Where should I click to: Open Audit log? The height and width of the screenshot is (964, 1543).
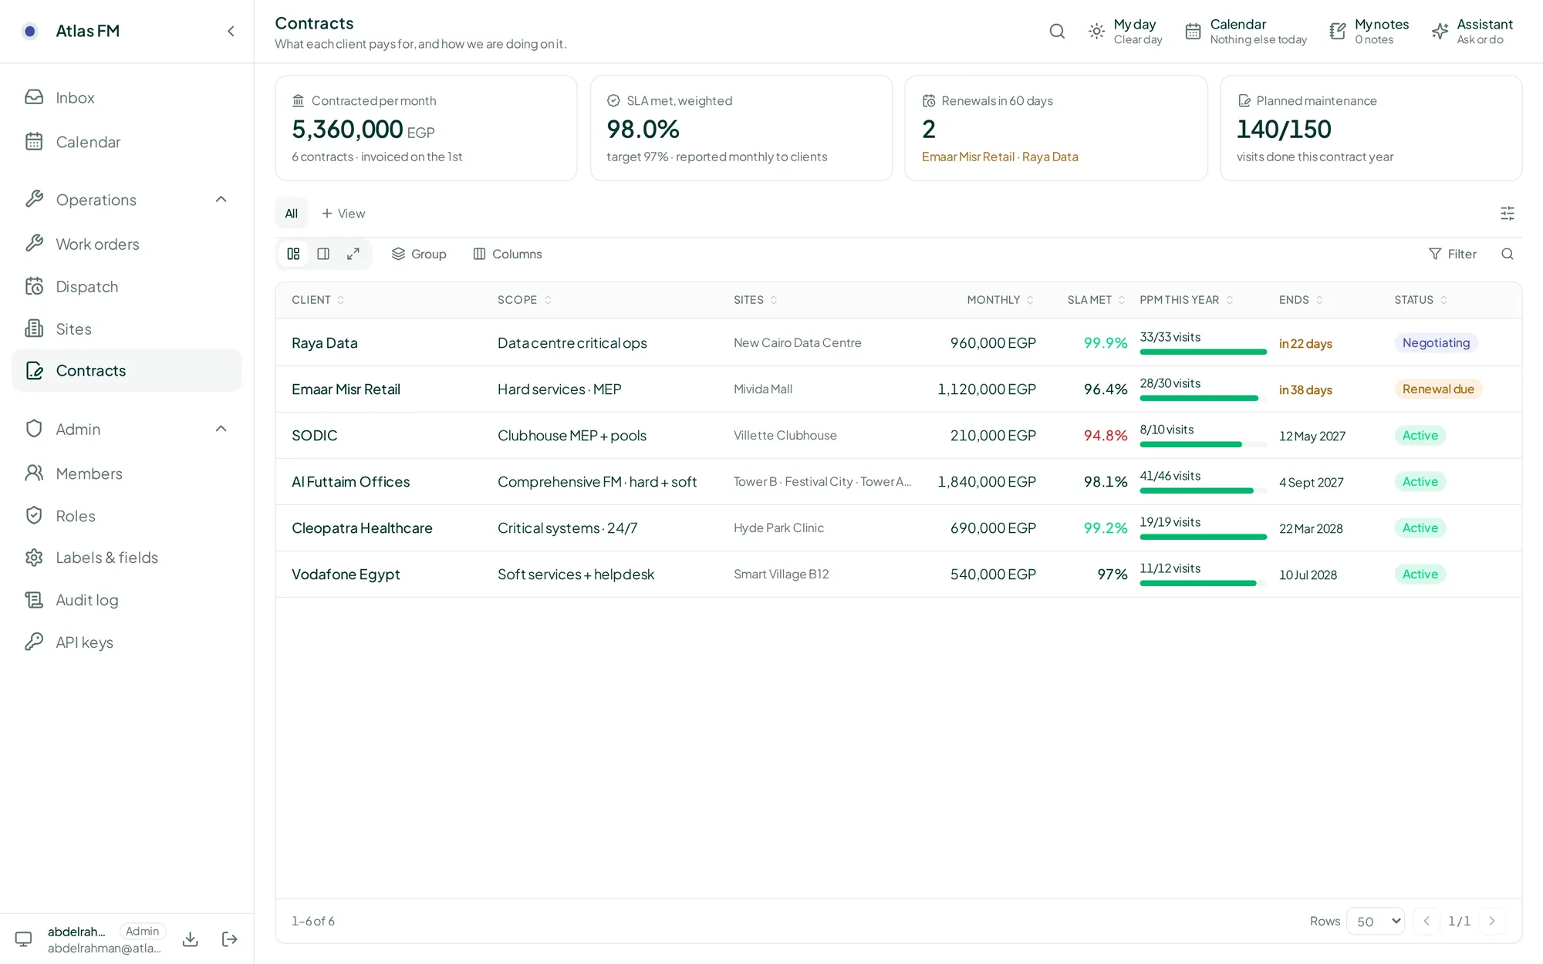tap(127, 600)
